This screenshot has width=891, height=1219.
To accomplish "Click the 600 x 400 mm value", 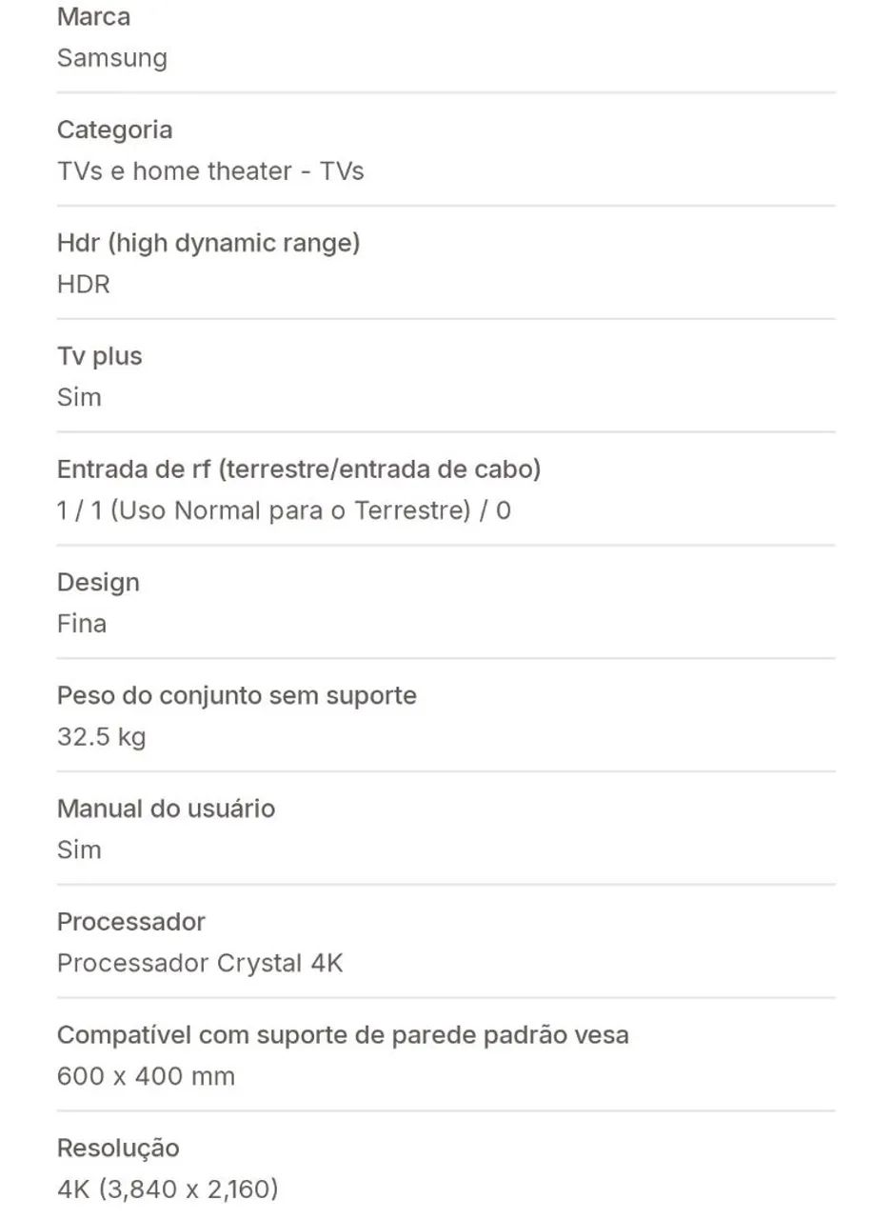I will 146,1077.
